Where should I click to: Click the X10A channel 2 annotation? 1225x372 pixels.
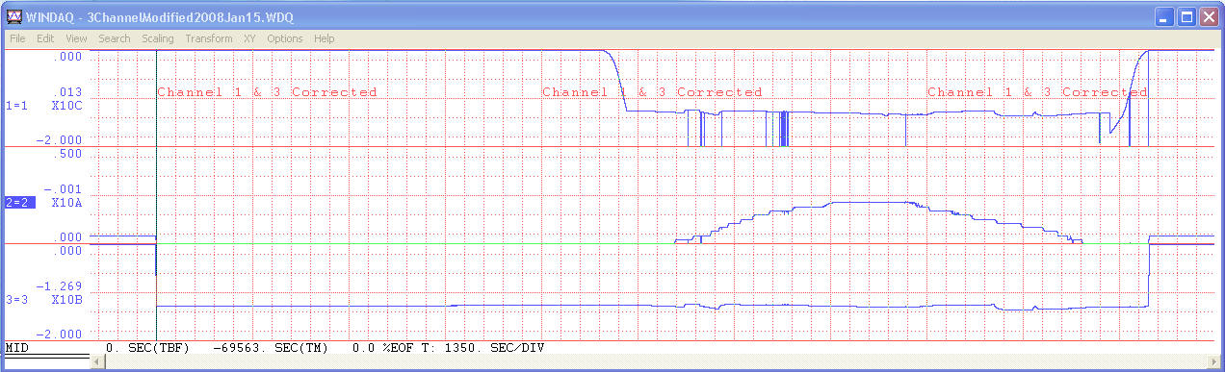pyautogui.click(x=66, y=202)
